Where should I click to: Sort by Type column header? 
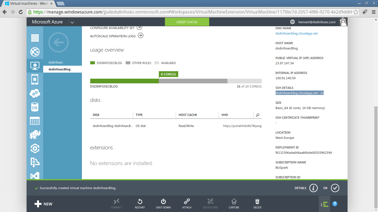pyautogui.click(x=154, y=115)
